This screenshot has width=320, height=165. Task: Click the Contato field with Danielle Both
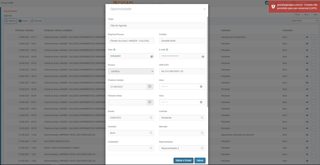click(182, 41)
